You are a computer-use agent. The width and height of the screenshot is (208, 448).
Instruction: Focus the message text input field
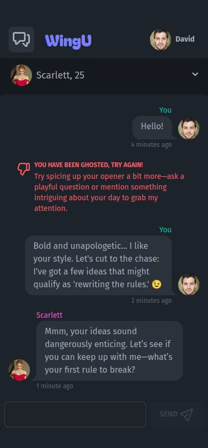75,414
